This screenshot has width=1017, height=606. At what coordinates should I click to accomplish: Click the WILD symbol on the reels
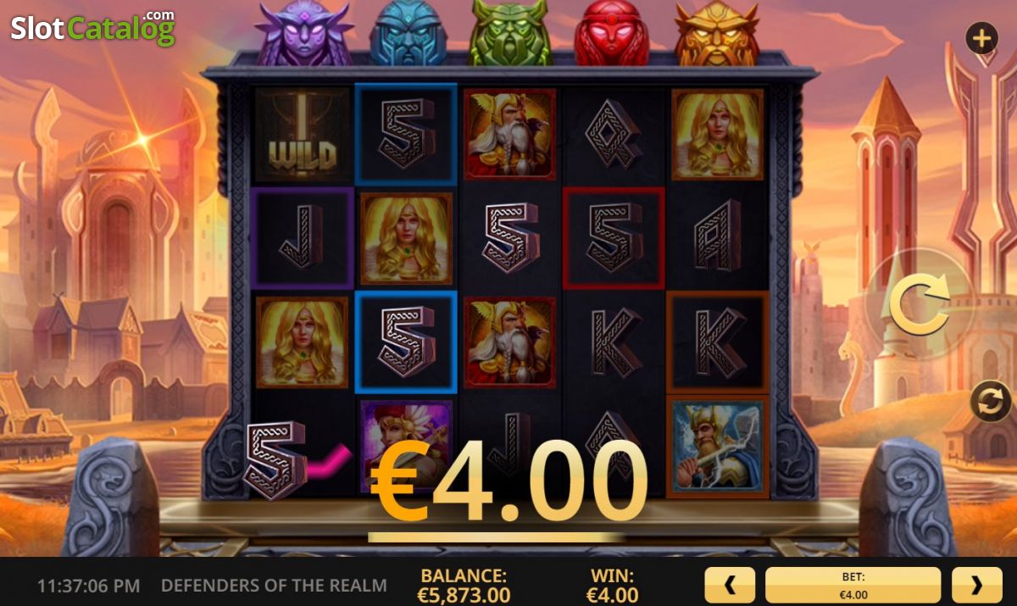303,135
